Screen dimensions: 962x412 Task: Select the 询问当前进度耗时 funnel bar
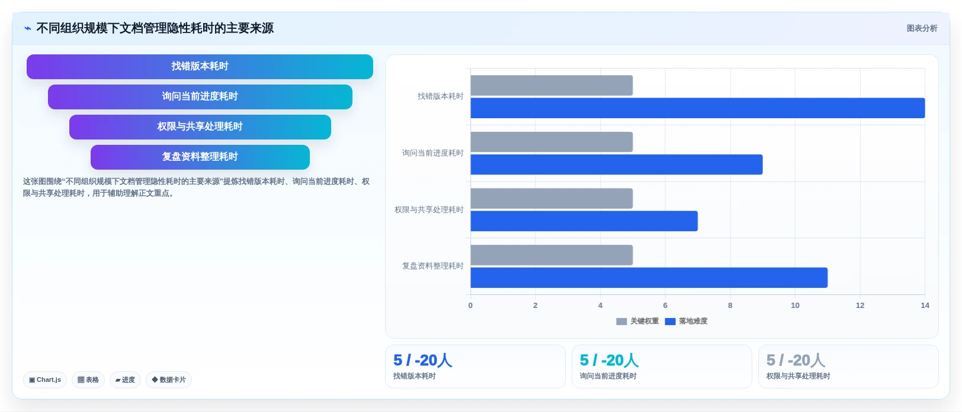pos(200,97)
